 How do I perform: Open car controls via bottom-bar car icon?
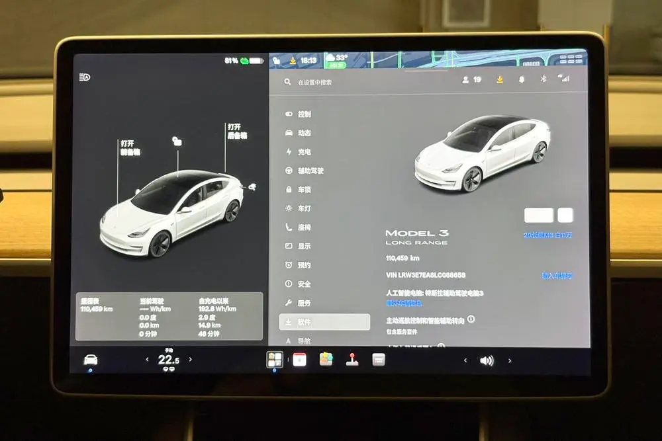(90, 360)
